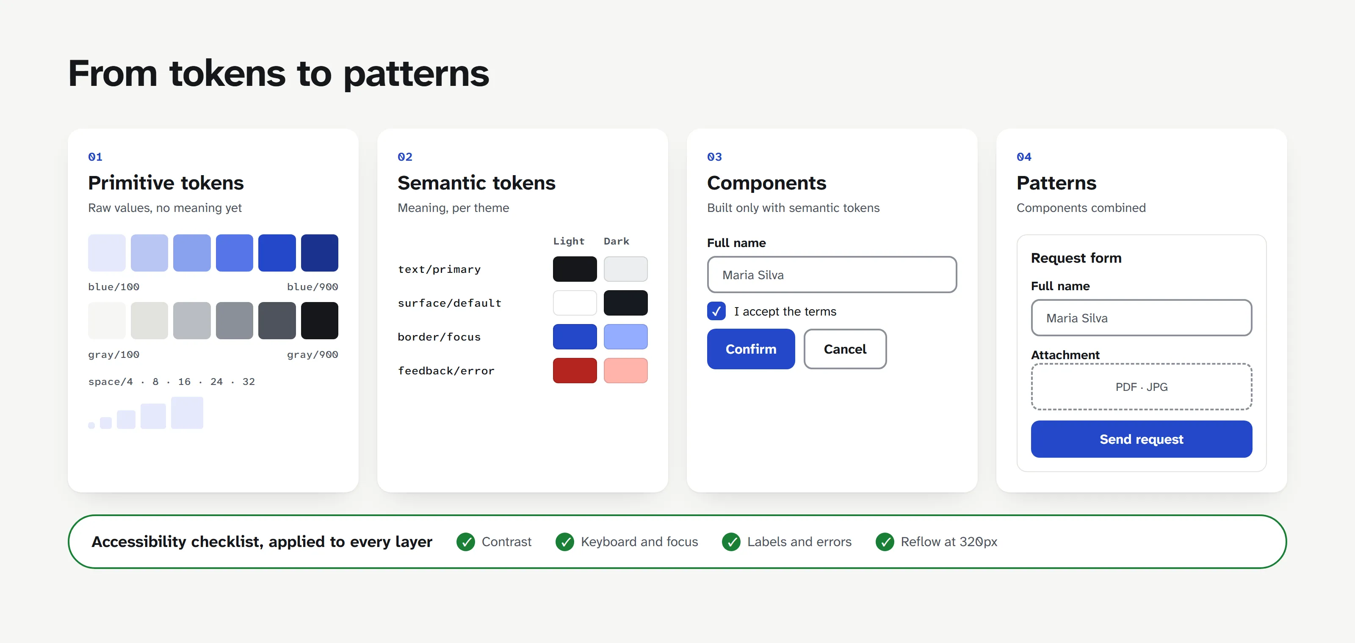Click the Send request button
The height and width of the screenshot is (643, 1355).
[x=1142, y=439]
